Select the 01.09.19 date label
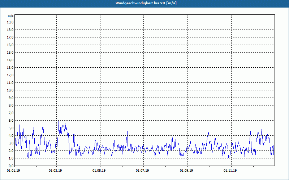 point(186,171)
